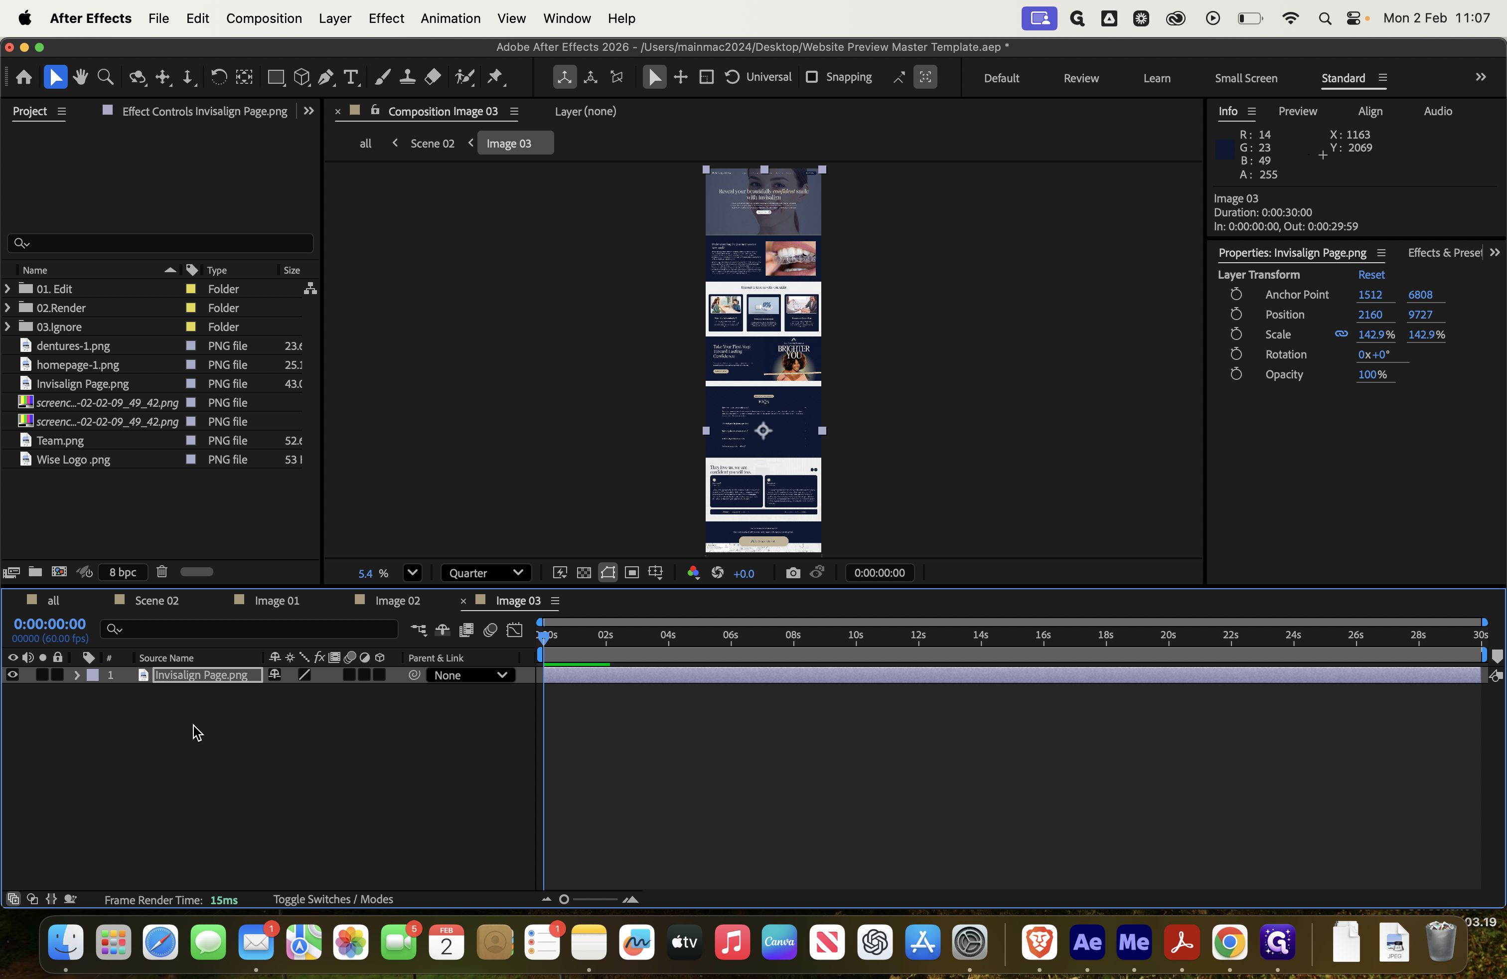
Task: Switch to the Image 02 timeline tab
Action: (397, 600)
